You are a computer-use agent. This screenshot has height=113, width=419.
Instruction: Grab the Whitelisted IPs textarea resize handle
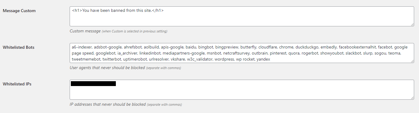point(412,98)
